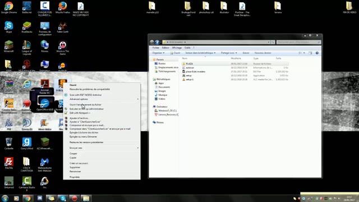Choose Ouvrir in the context menu
The width and height of the screenshot is (359, 202).
tap(73, 85)
